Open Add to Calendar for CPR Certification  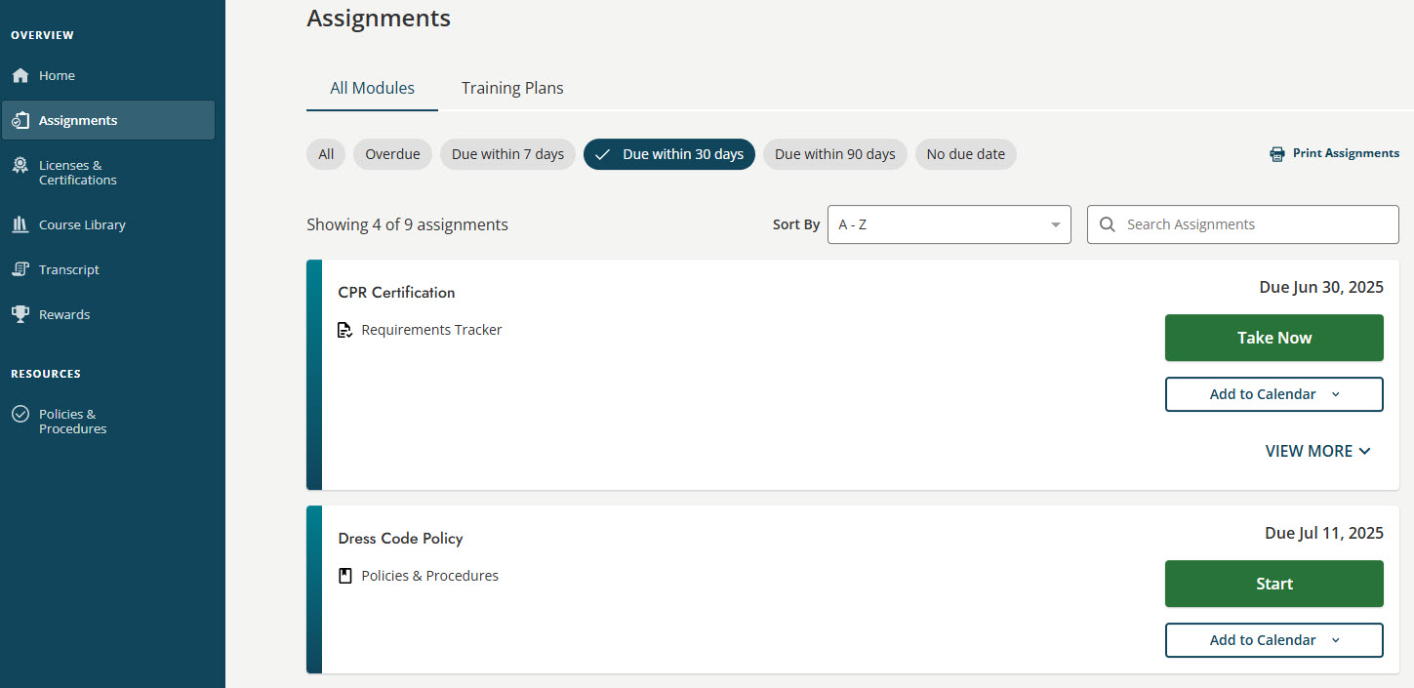tap(1273, 393)
